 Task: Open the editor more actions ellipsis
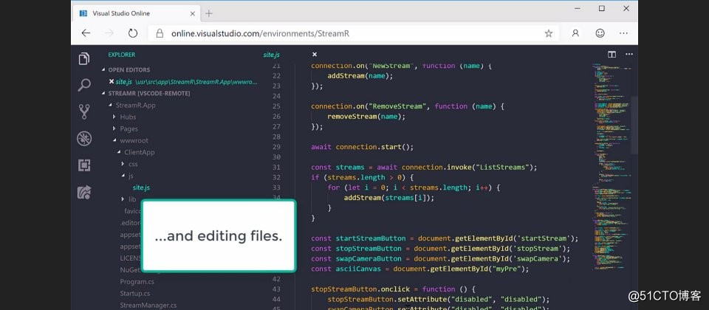(629, 54)
